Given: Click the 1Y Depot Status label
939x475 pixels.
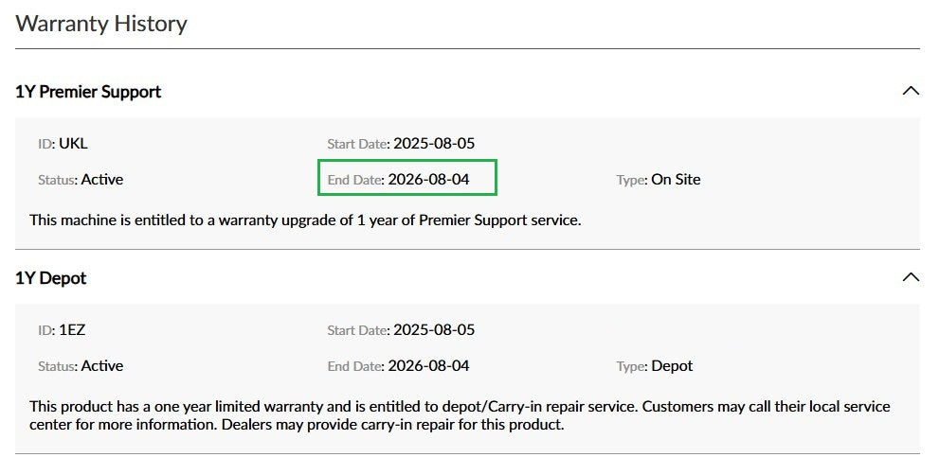Looking at the screenshot, I should [x=57, y=366].
